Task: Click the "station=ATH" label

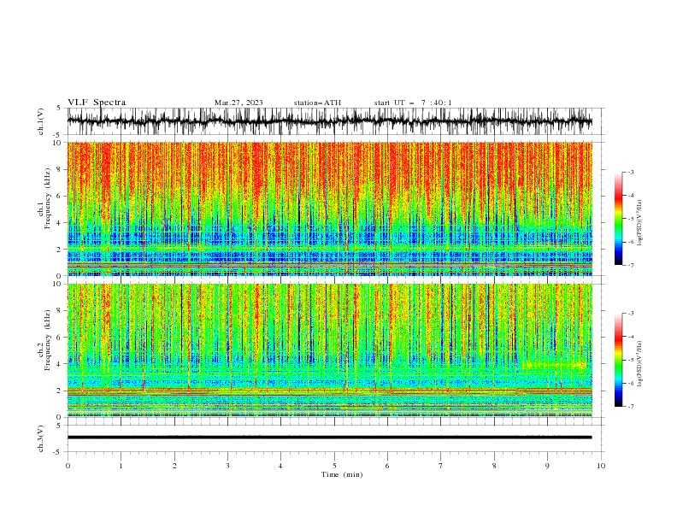Action: pyautogui.click(x=317, y=103)
